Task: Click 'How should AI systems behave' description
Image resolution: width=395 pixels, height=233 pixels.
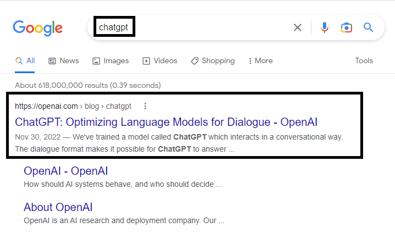Action: (x=123, y=184)
